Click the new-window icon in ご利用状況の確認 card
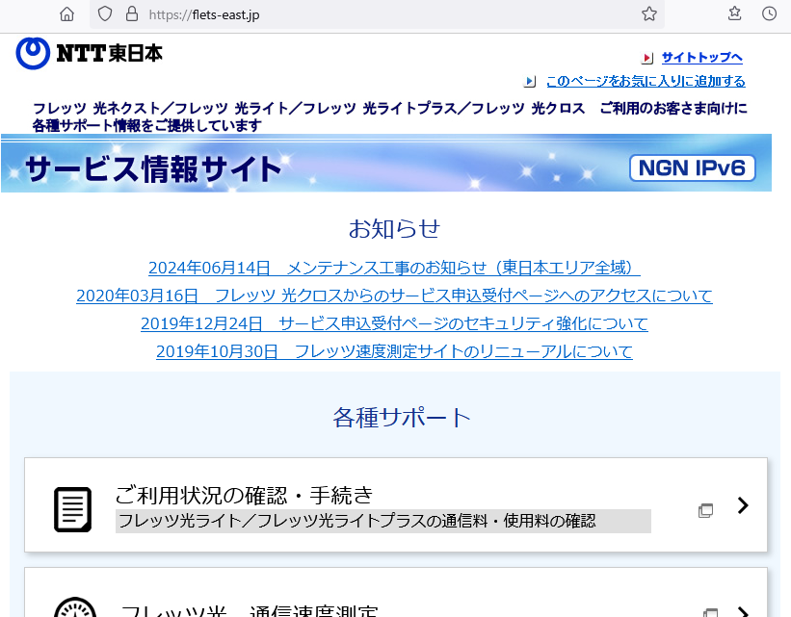 pos(705,510)
